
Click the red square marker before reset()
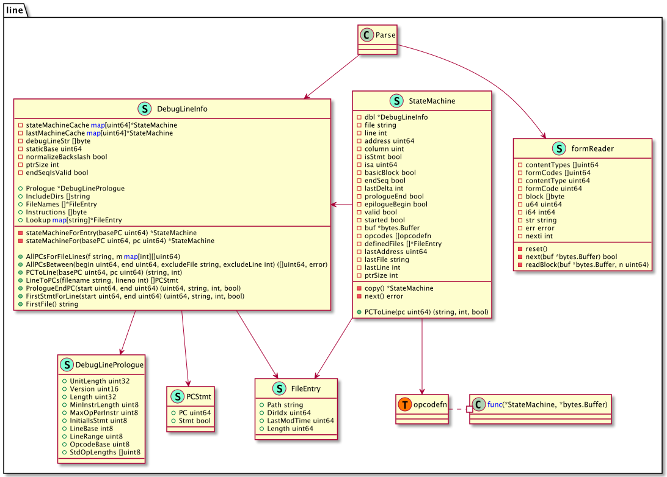coord(519,249)
